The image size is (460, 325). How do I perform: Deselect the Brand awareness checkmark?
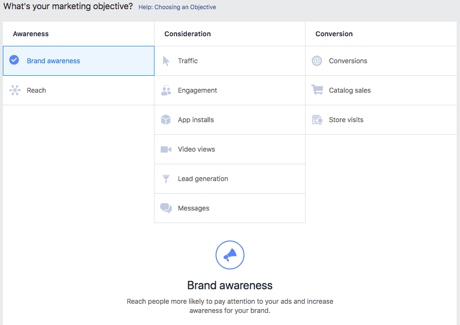pos(14,60)
